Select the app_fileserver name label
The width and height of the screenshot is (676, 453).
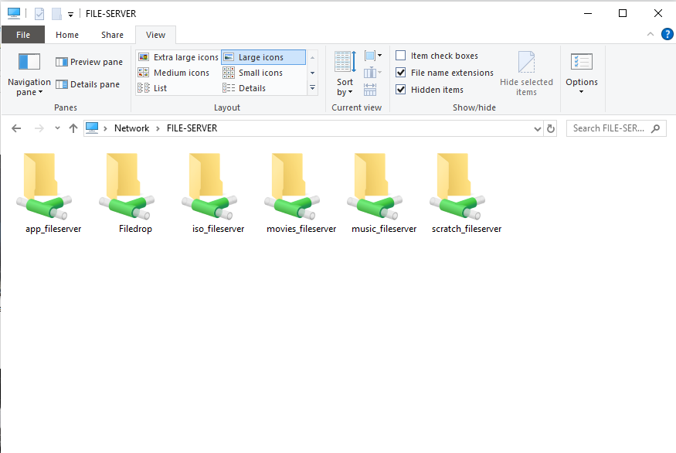pyautogui.click(x=53, y=229)
